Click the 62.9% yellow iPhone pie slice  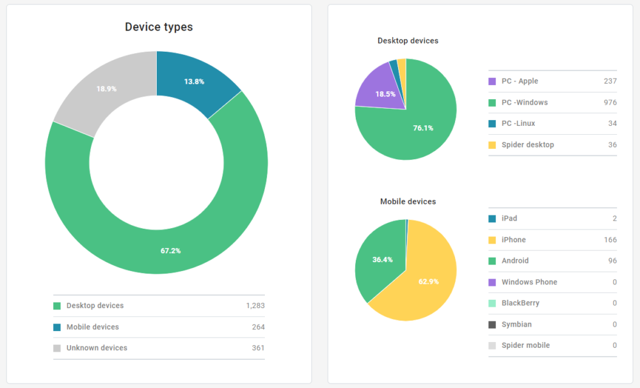tap(428, 281)
